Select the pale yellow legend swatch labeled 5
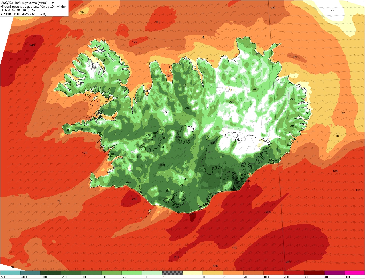 click(192, 273)
